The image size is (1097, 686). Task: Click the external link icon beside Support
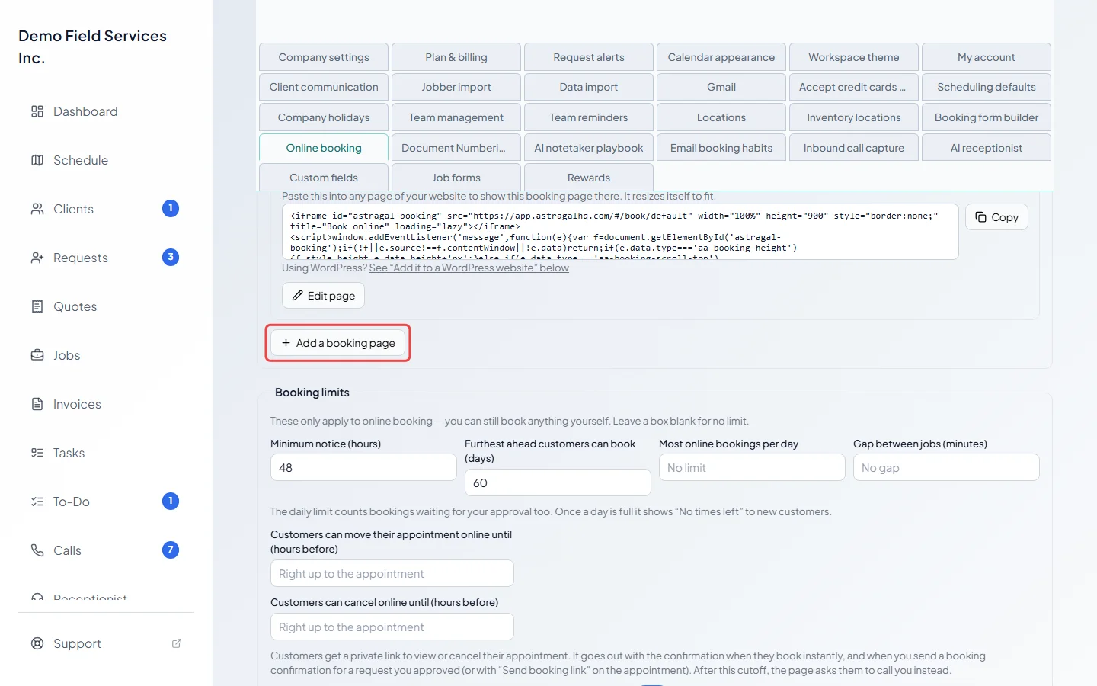[177, 643]
